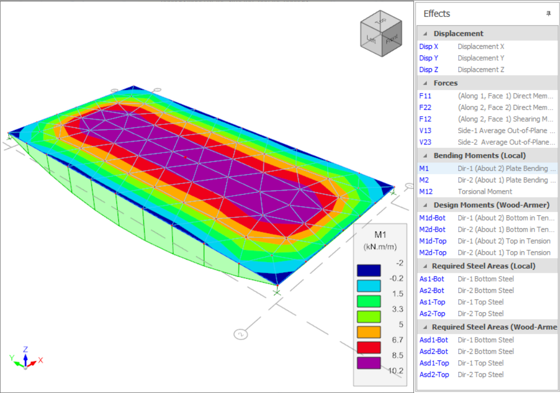Click grid bubble labeled 2
Viewport: 560px width, 393px height.
240,334
